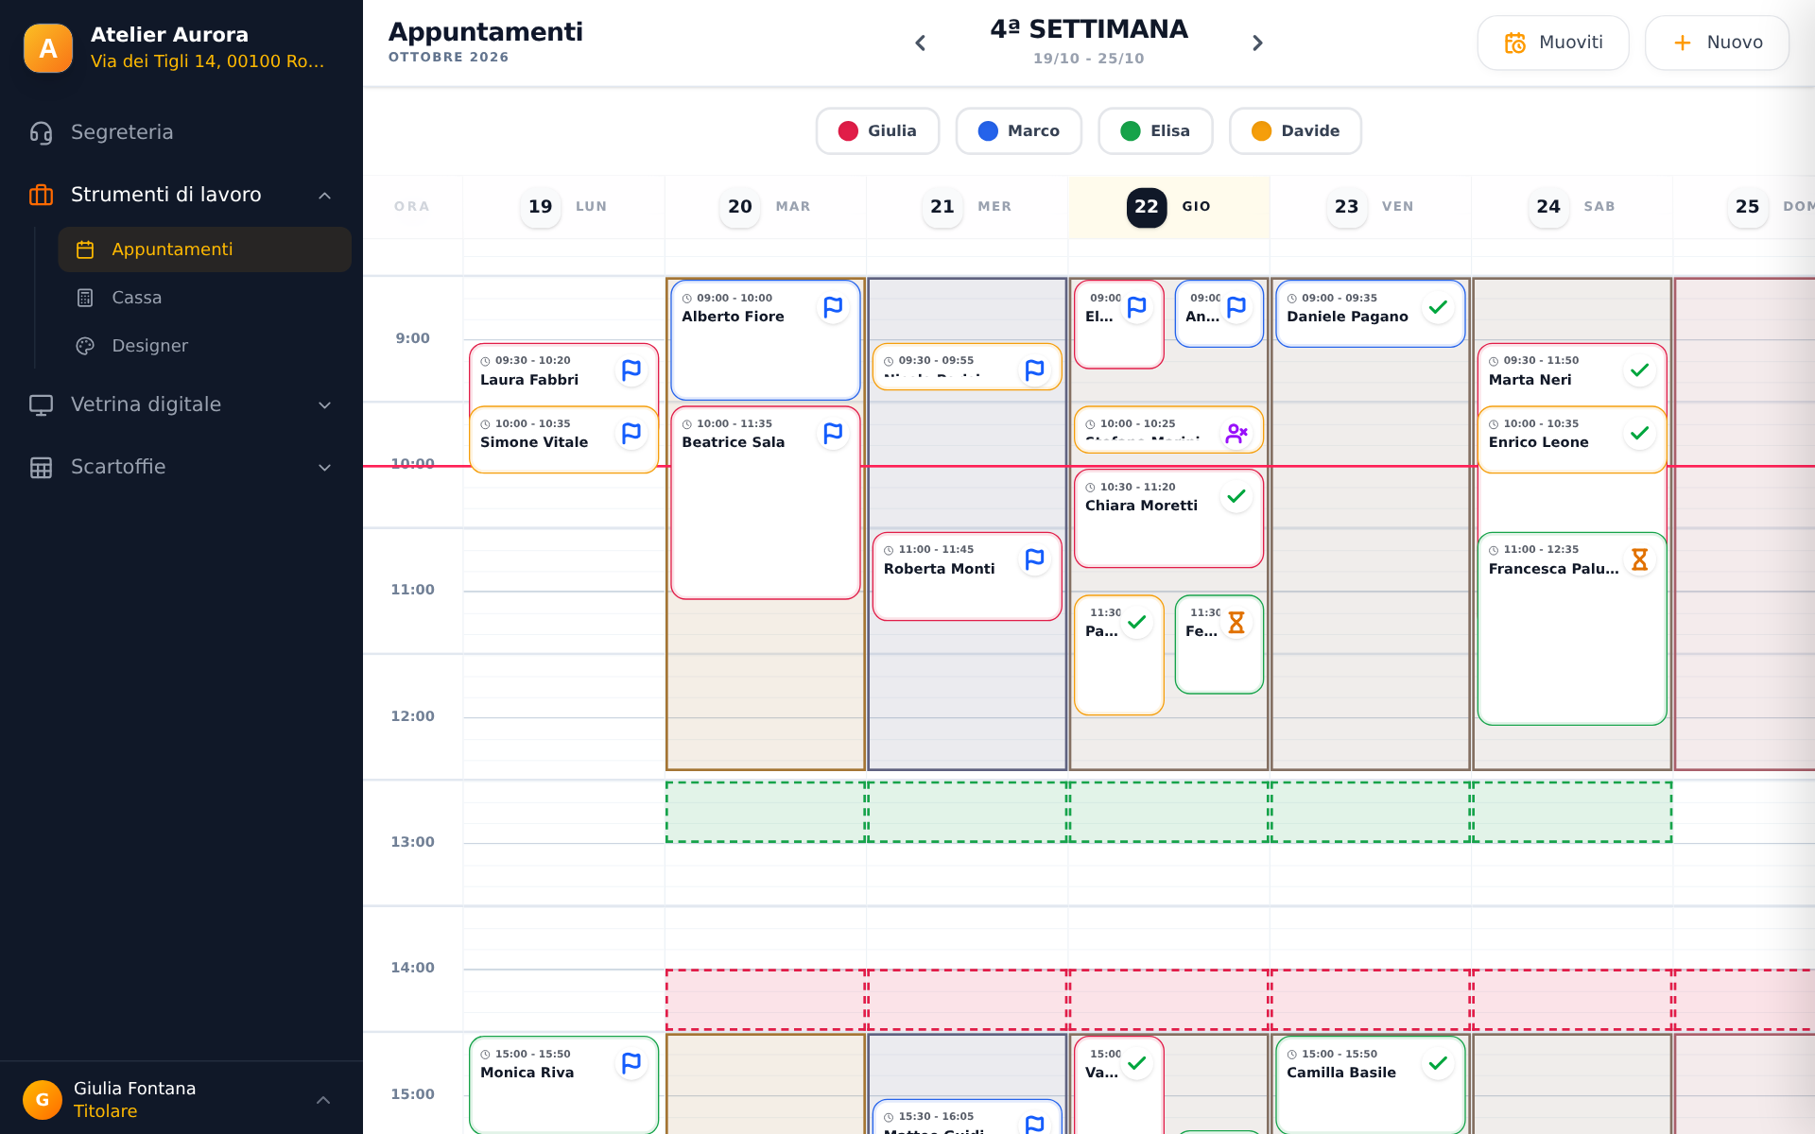Image resolution: width=1815 pixels, height=1134 pixels.
Task: Click checkmark icon on Marta Neri appointment
Action: [x=1640, y=370]
